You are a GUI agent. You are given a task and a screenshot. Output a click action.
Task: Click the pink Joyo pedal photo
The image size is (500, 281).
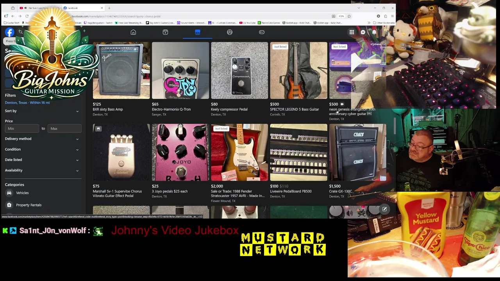click(180, 152)
